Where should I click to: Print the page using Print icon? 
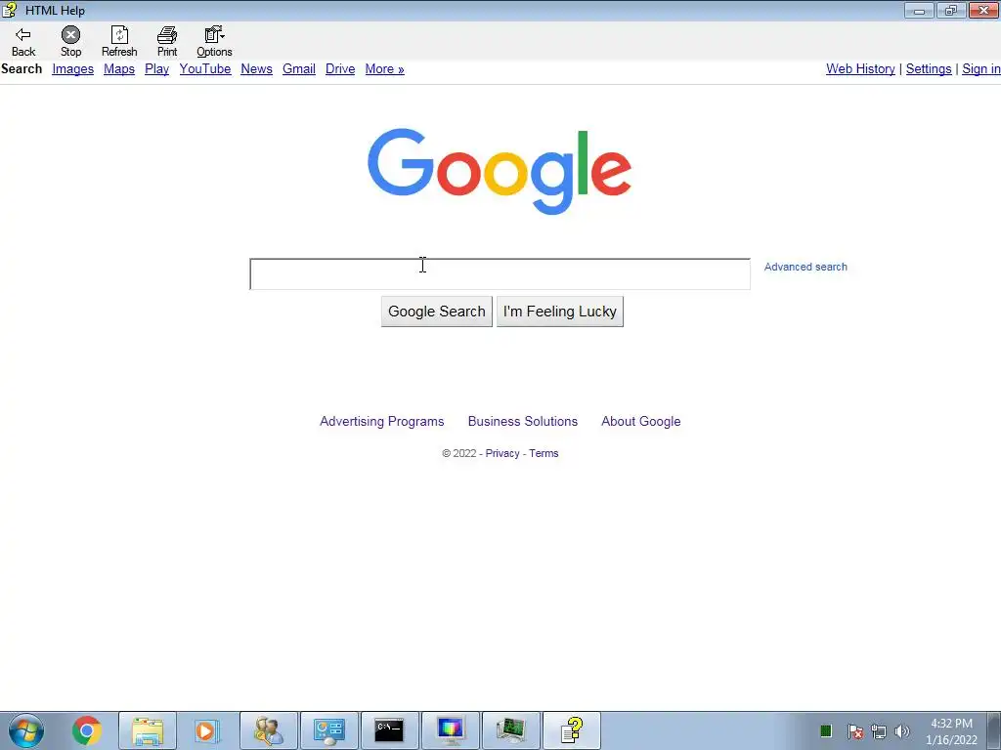coord(167,41)
